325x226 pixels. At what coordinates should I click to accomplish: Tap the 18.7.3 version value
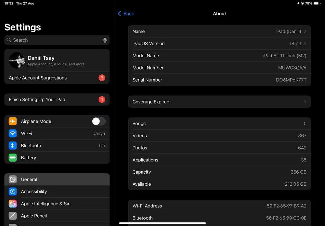pyautogui.click(x=295, y=44)
